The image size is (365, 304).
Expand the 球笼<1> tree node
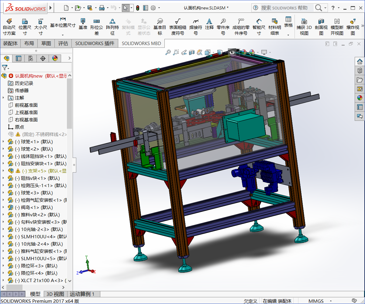(x=3, y=142)
